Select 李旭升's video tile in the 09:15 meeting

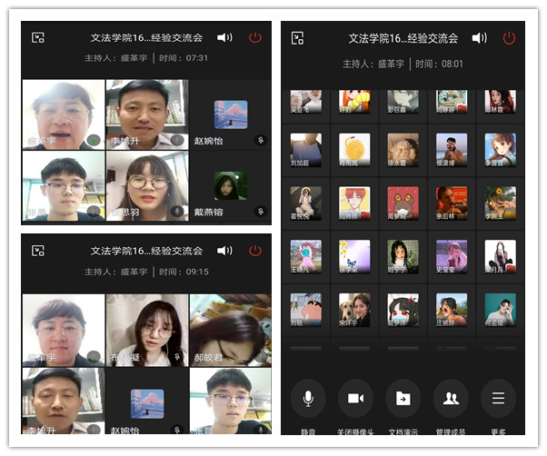[64, 401]
